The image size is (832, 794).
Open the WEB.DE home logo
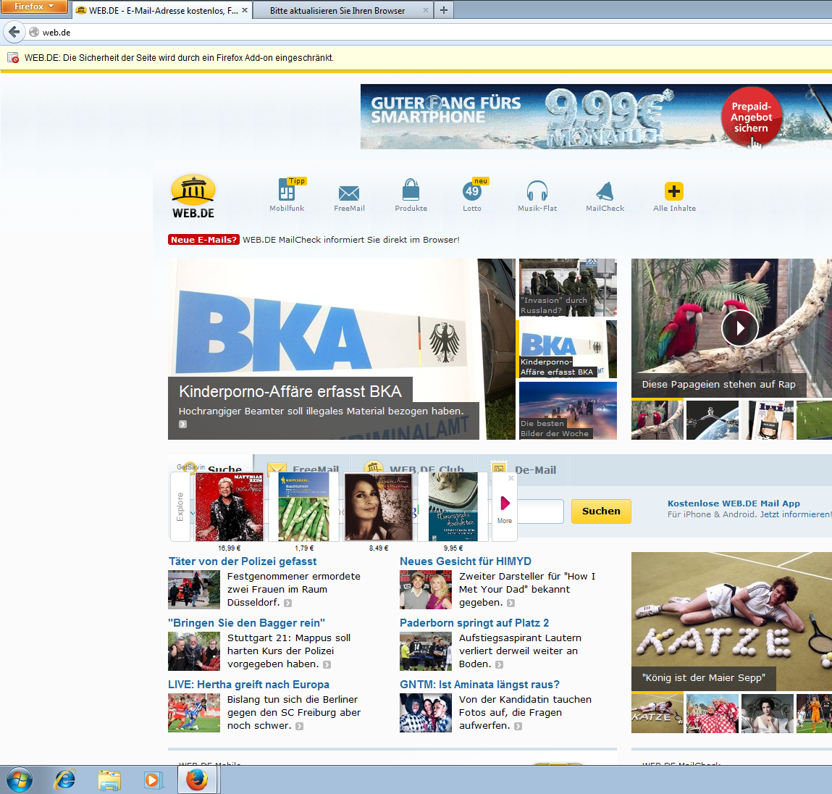pyautogui.click(x=193, y=197)
